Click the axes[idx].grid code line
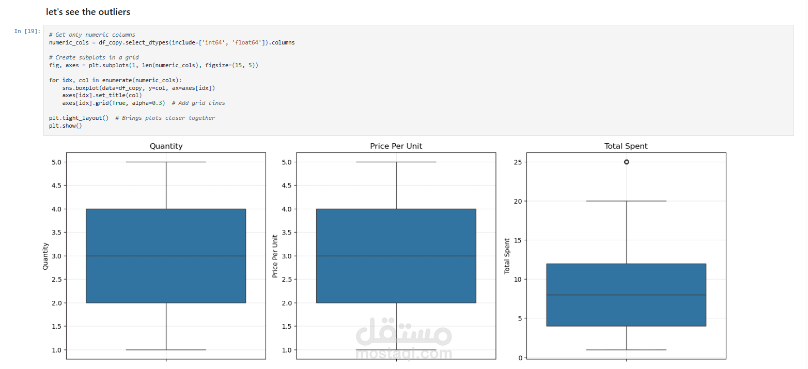808x369 pixels. coord(144,103)
